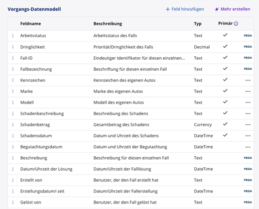Toggle primary checkmark for Schadenbeschreibung
Image resolution: width=259 pixels, height=209 pixels.
point(225,113)
